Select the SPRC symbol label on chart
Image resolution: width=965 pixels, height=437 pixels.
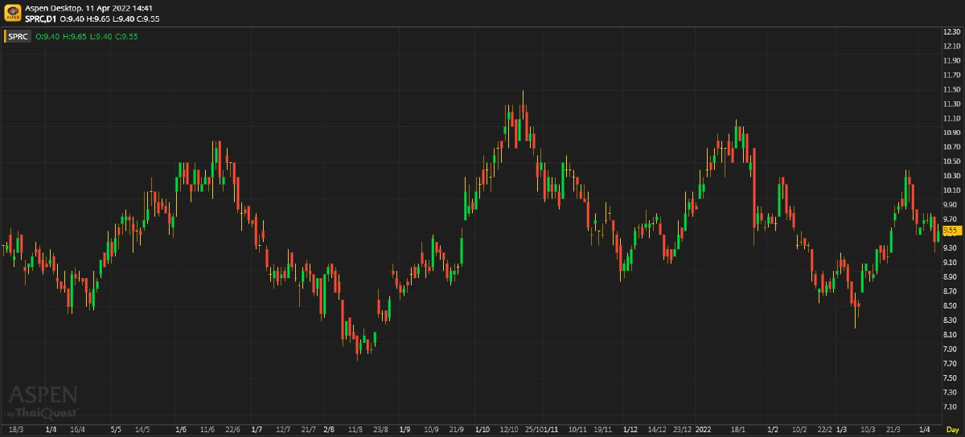point(19,36)
